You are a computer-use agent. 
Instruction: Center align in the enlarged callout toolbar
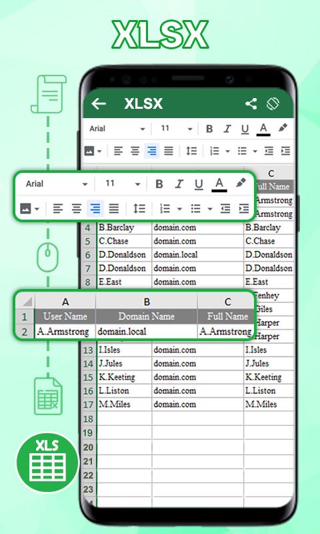[x=77, y=208]
